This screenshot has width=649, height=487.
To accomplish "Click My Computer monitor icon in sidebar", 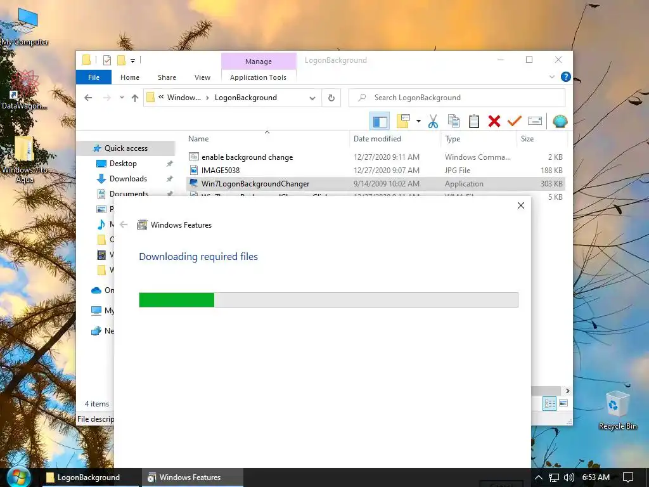I will click(96, 310).
